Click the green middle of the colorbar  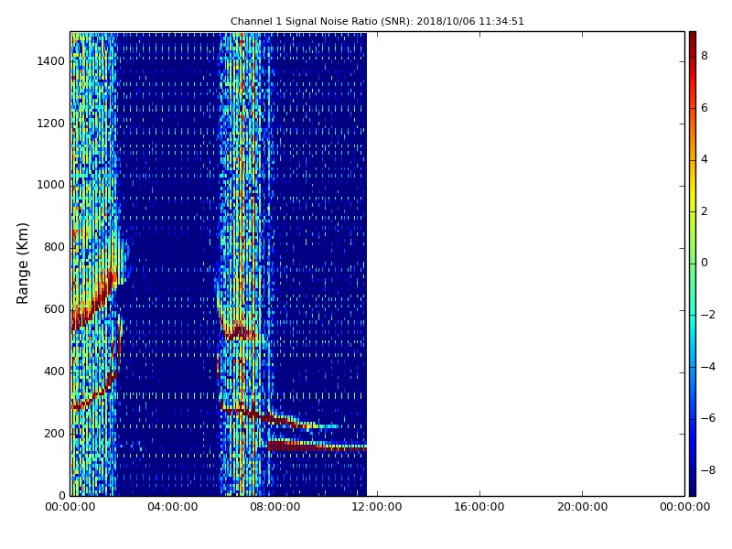[x=693, y=264]
